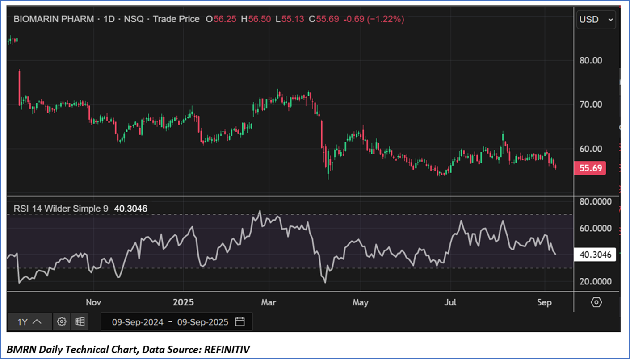Click the hexagon axis settings icon
630x359 pixels.
click(x=596, y=302)
